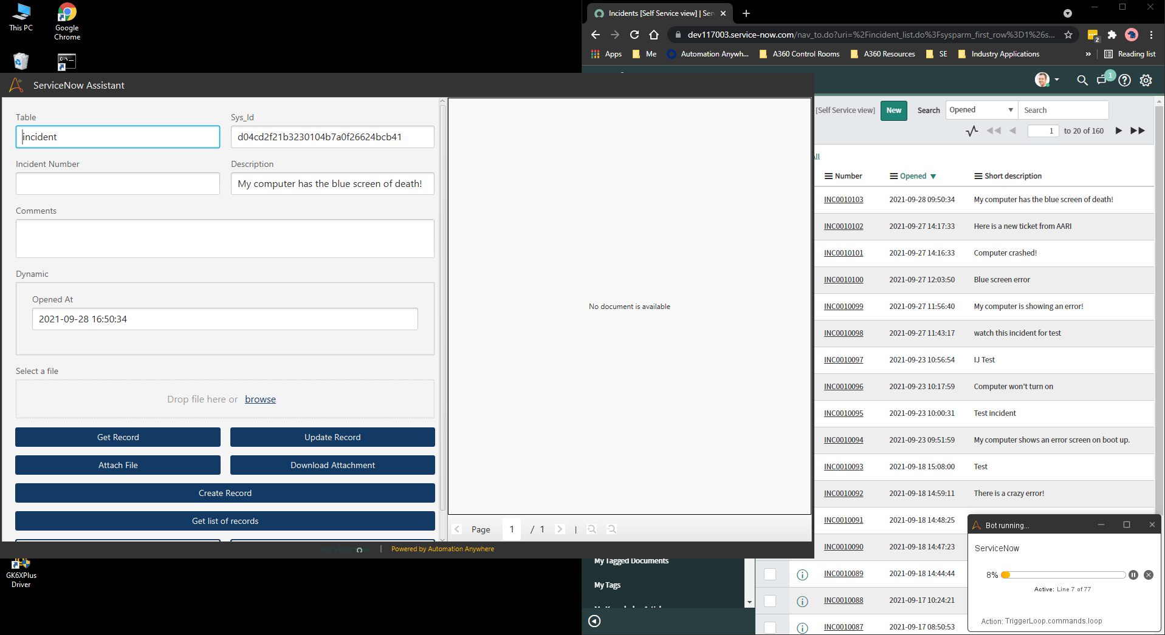This screenshot has height=635, width=1165.
Task: Open Opened column options menu
Action: coord(894,176)
